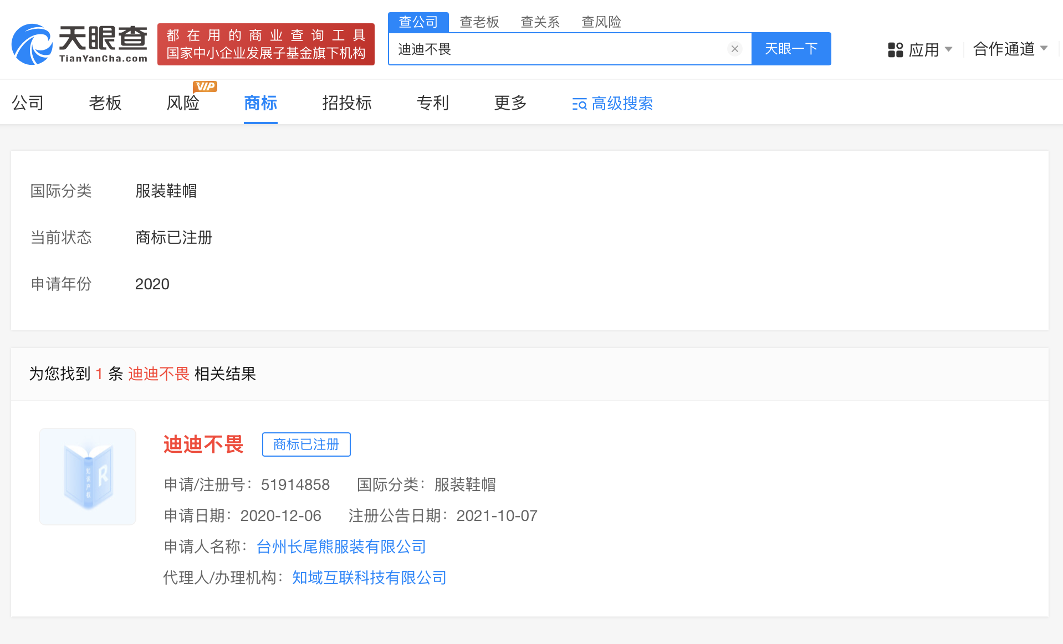This screenshot has height=644, width=1063.
Task: Select the 服装鞋帽 international class filter
Action: 166,191
